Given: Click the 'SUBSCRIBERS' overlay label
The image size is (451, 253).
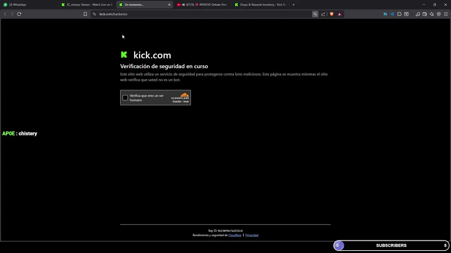Looking at the screenshot, I should 391,245.
